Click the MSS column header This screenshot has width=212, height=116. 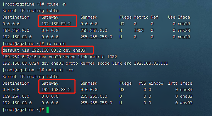pyautogui.click(x=142, y=83)
